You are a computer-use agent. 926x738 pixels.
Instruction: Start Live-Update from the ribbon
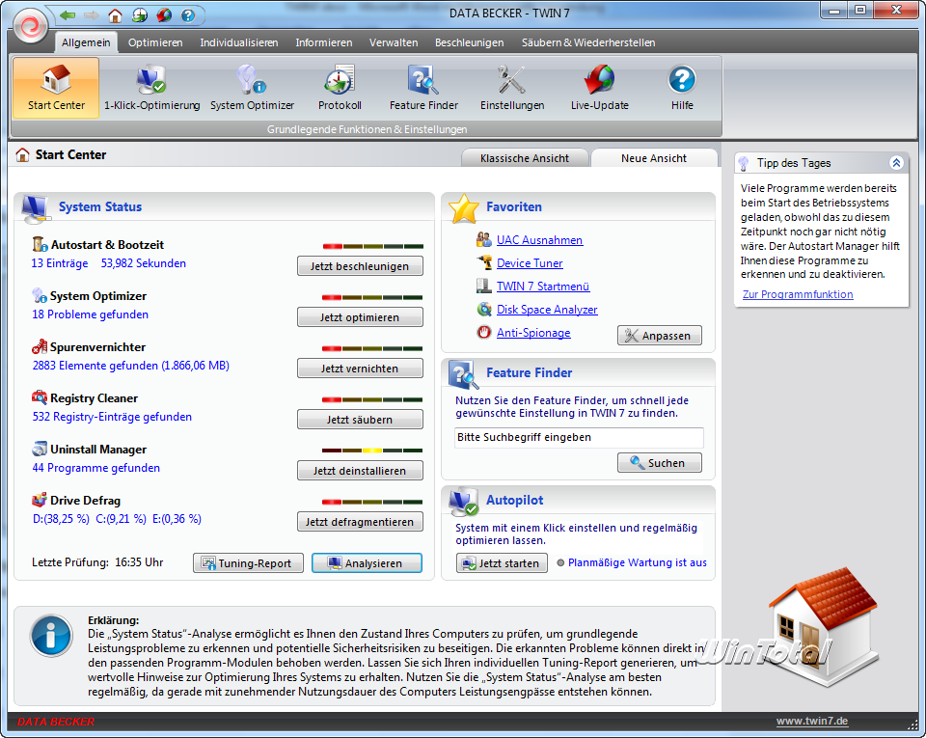(599, 88)
